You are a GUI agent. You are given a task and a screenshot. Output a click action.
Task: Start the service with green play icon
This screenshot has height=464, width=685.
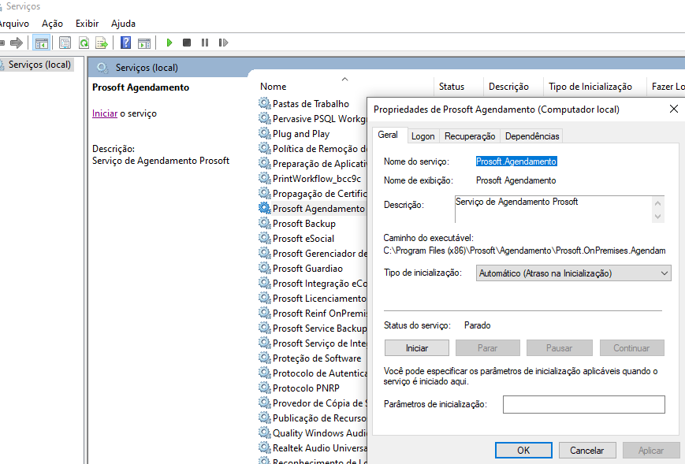tap(169, 43)
